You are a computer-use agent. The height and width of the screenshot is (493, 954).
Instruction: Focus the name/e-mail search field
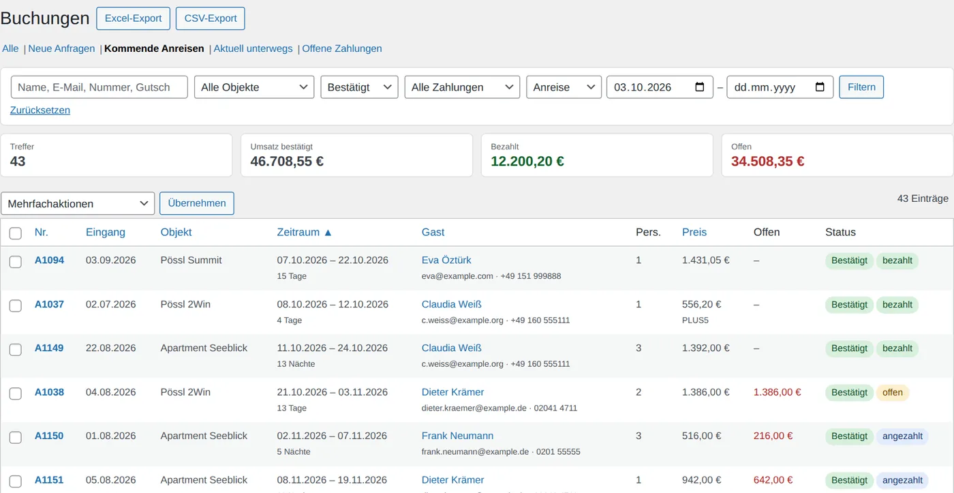(x=99, y=87)
